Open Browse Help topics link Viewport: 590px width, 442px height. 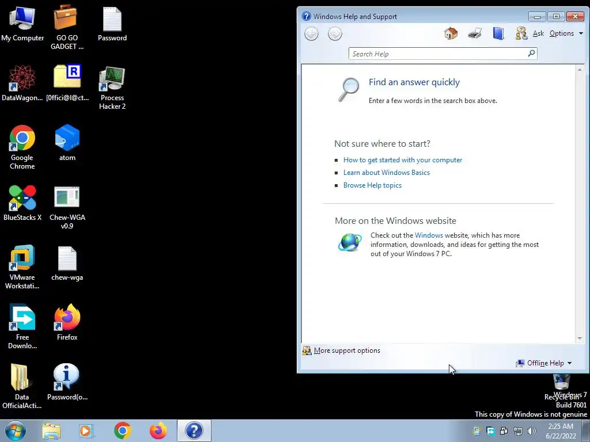[372, 185]
